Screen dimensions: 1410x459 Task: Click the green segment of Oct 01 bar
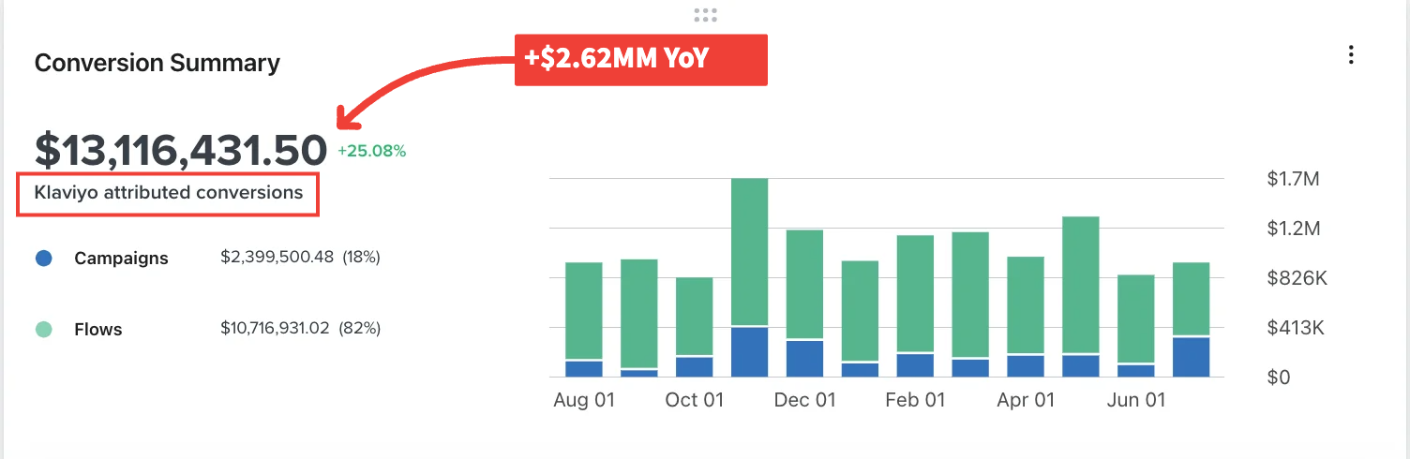695,316
